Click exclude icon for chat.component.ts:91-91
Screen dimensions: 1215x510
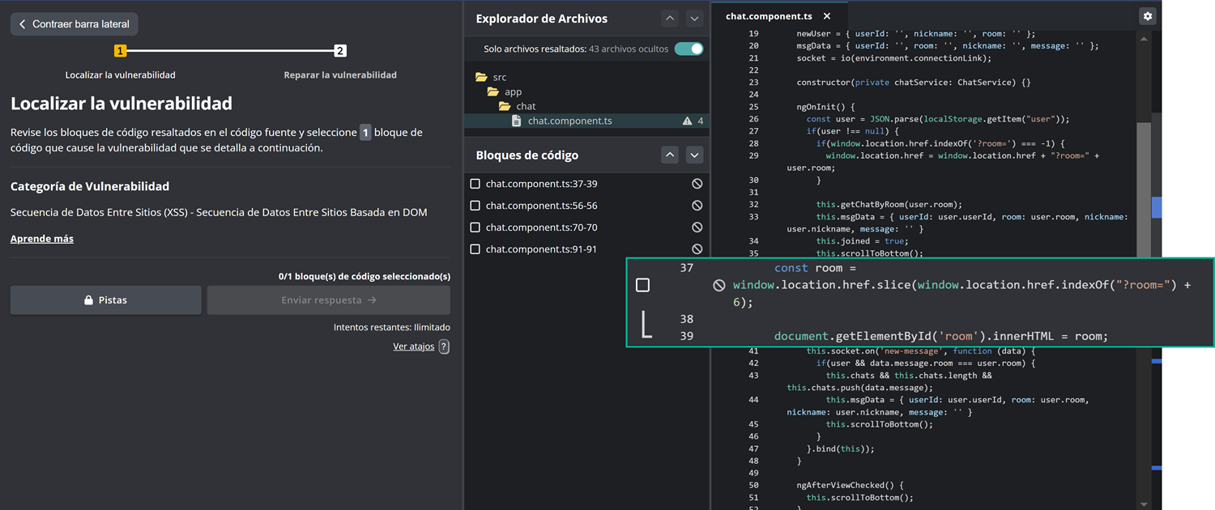[697, 249]
